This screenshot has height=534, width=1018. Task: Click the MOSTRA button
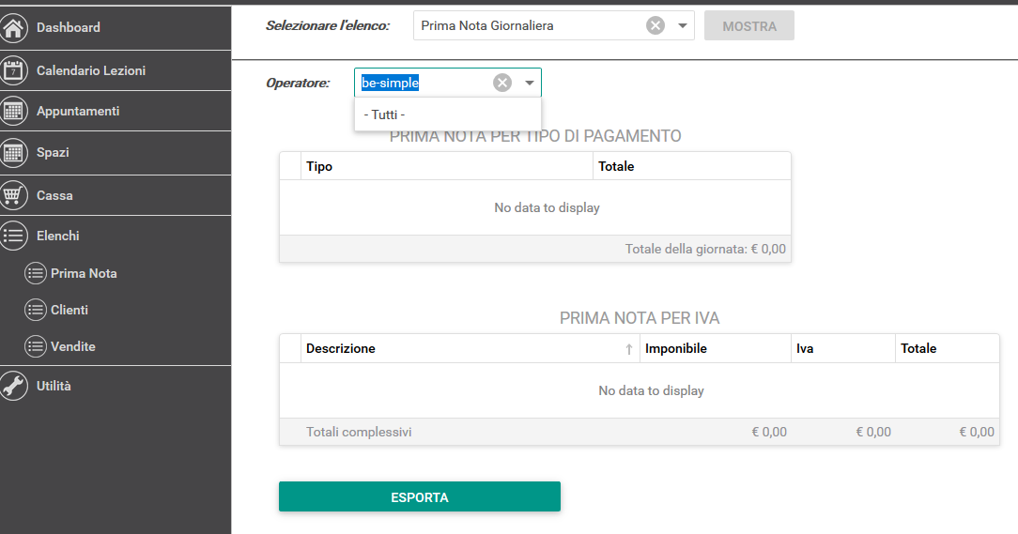click(749, 26)
